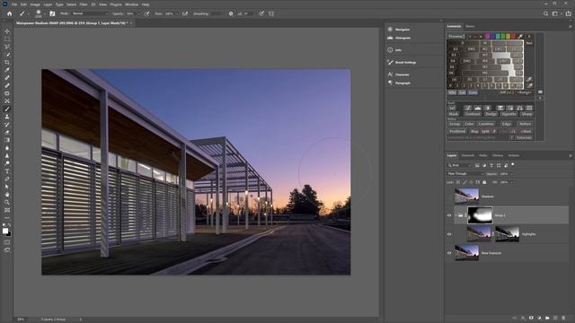575x323 pixels.
Task: Click the green color swatch in Lumenzia
Action: pyautogui.click(x=503, y=36)
